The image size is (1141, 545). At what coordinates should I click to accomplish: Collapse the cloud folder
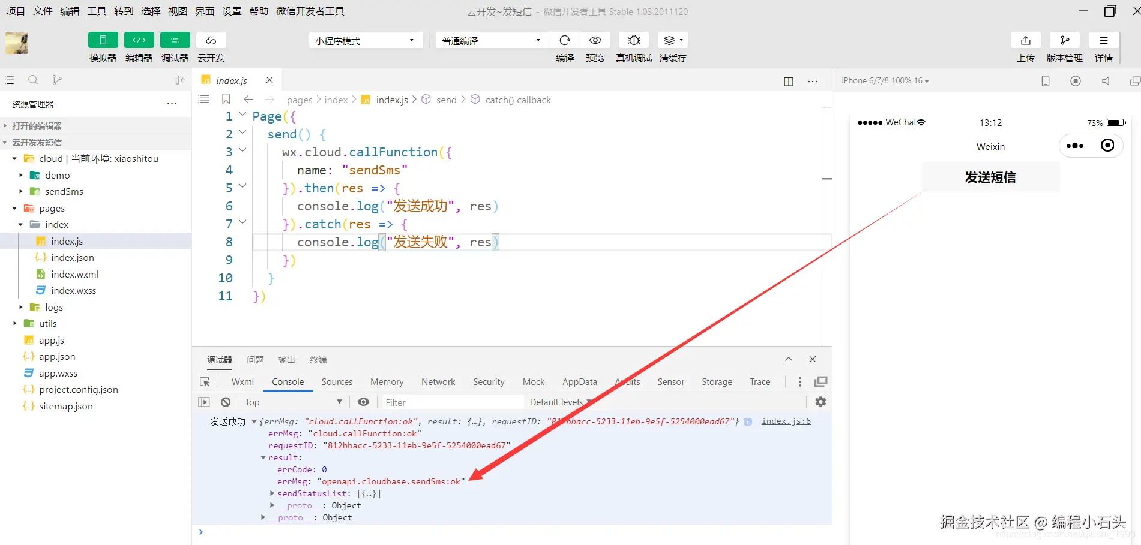14,159
